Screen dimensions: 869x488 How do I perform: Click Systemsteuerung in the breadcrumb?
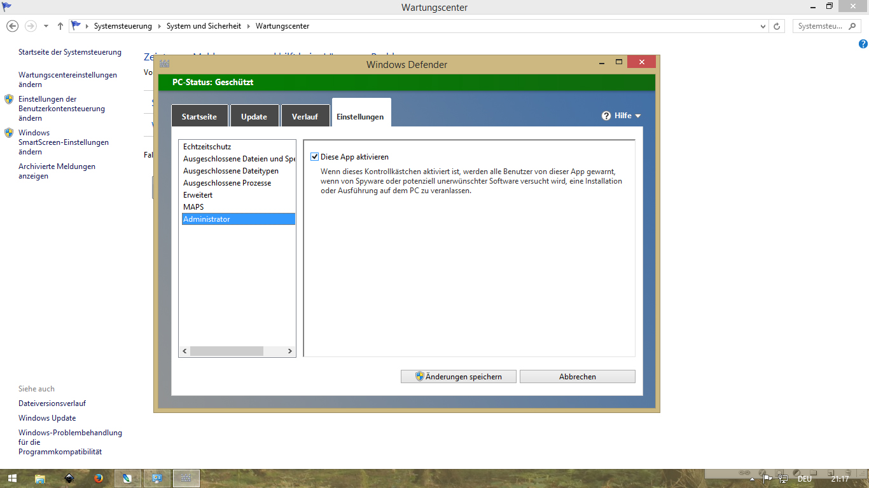123,26
